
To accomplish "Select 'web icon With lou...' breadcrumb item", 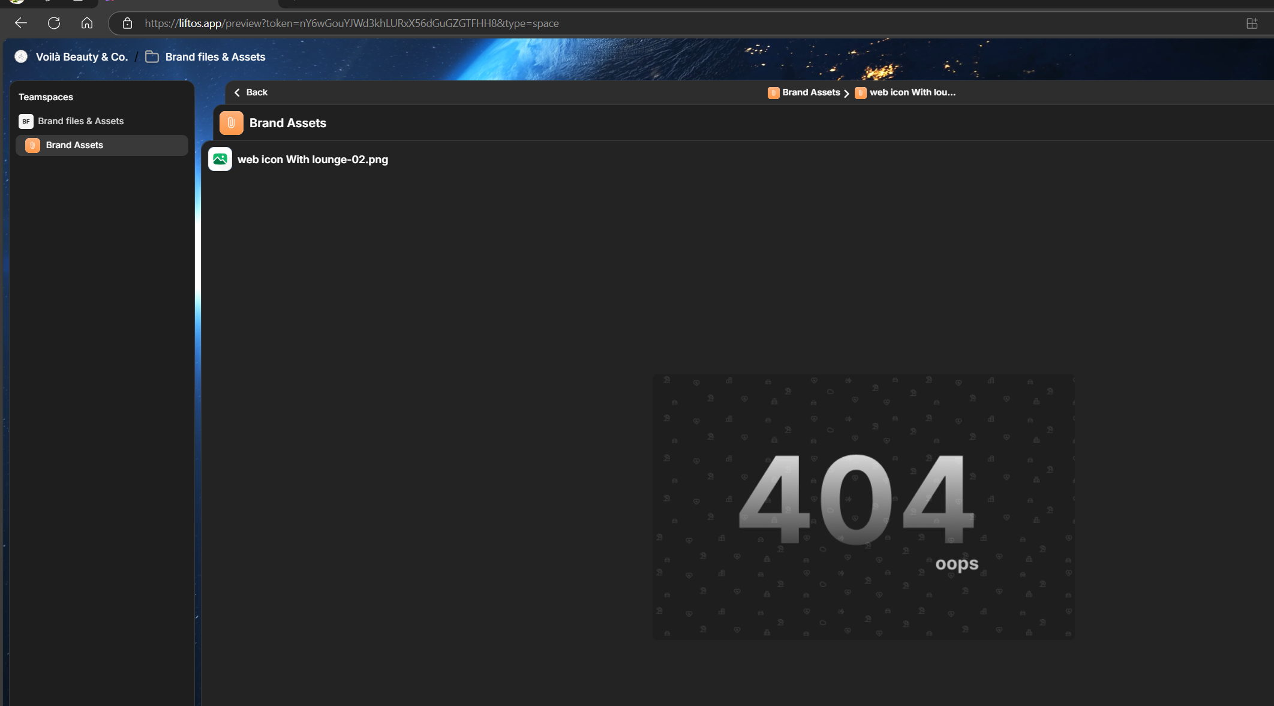I will click(912, 92).
